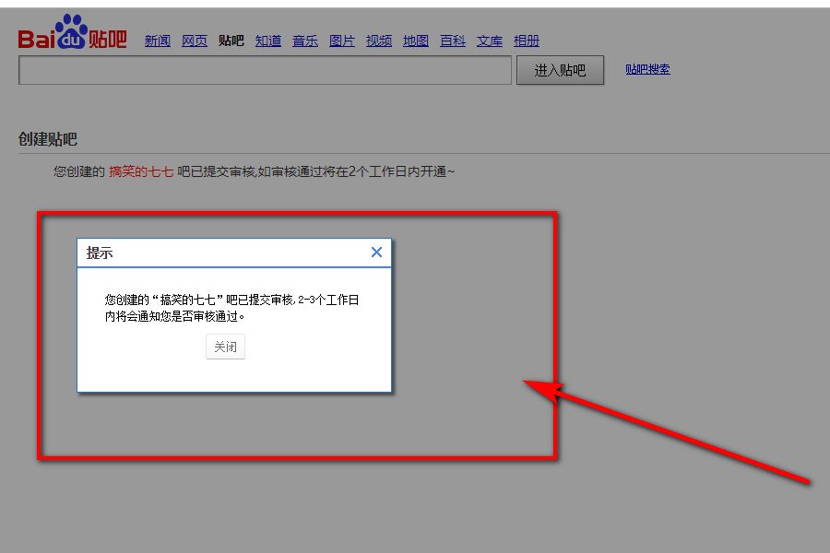Open the 地图 navigation link
Screen dimensions: 830x553
pyautogui.click(x=415, y=41)
